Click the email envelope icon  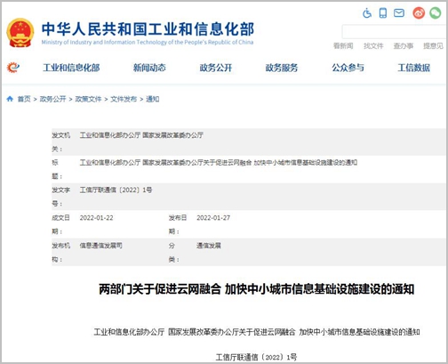[399, 13]
